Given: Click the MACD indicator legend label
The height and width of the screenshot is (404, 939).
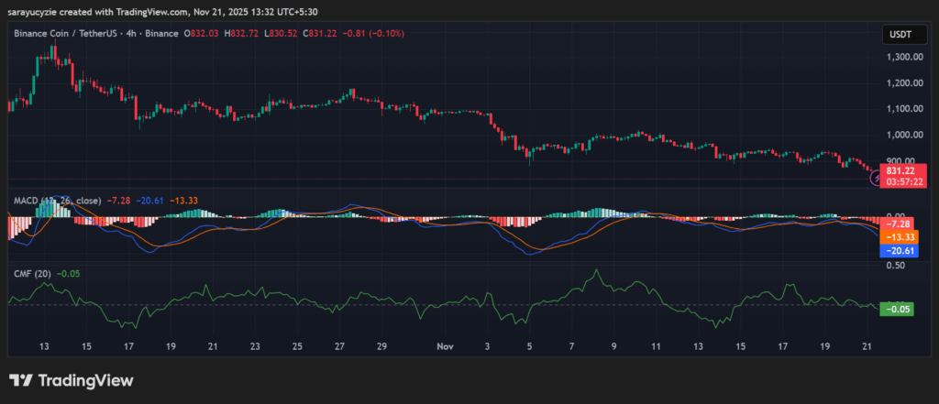Looking at the screenshot, I should [x=25, y=200].
